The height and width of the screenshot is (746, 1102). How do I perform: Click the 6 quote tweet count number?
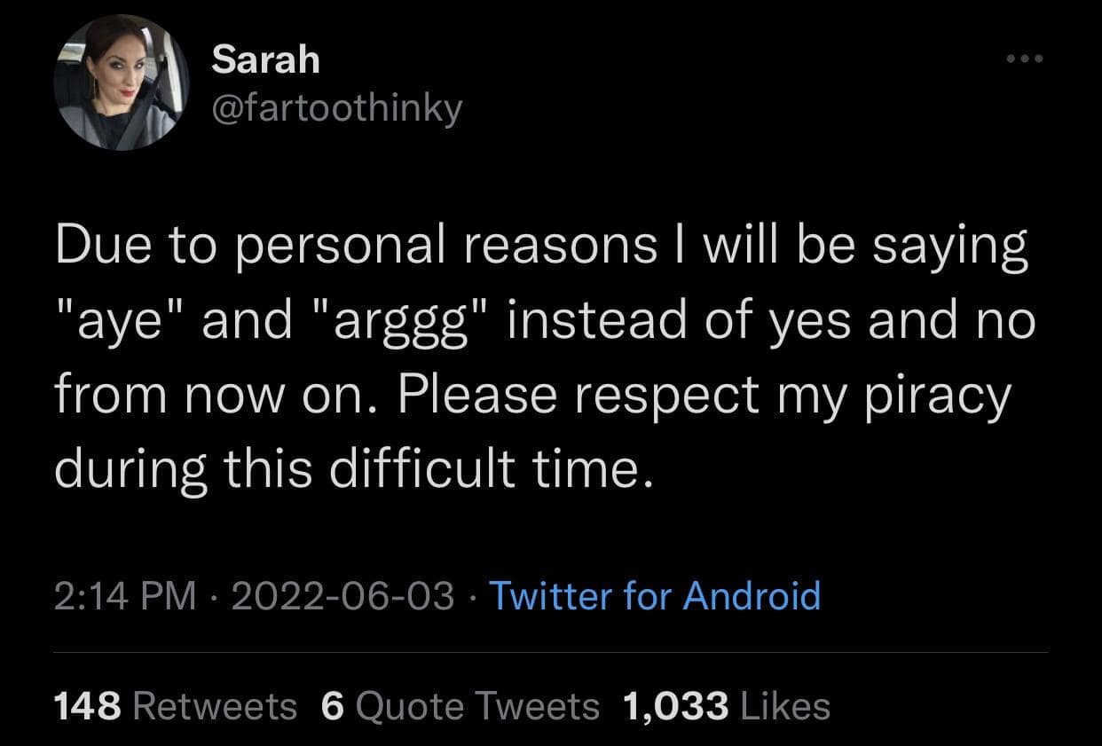tap(332, 707)
